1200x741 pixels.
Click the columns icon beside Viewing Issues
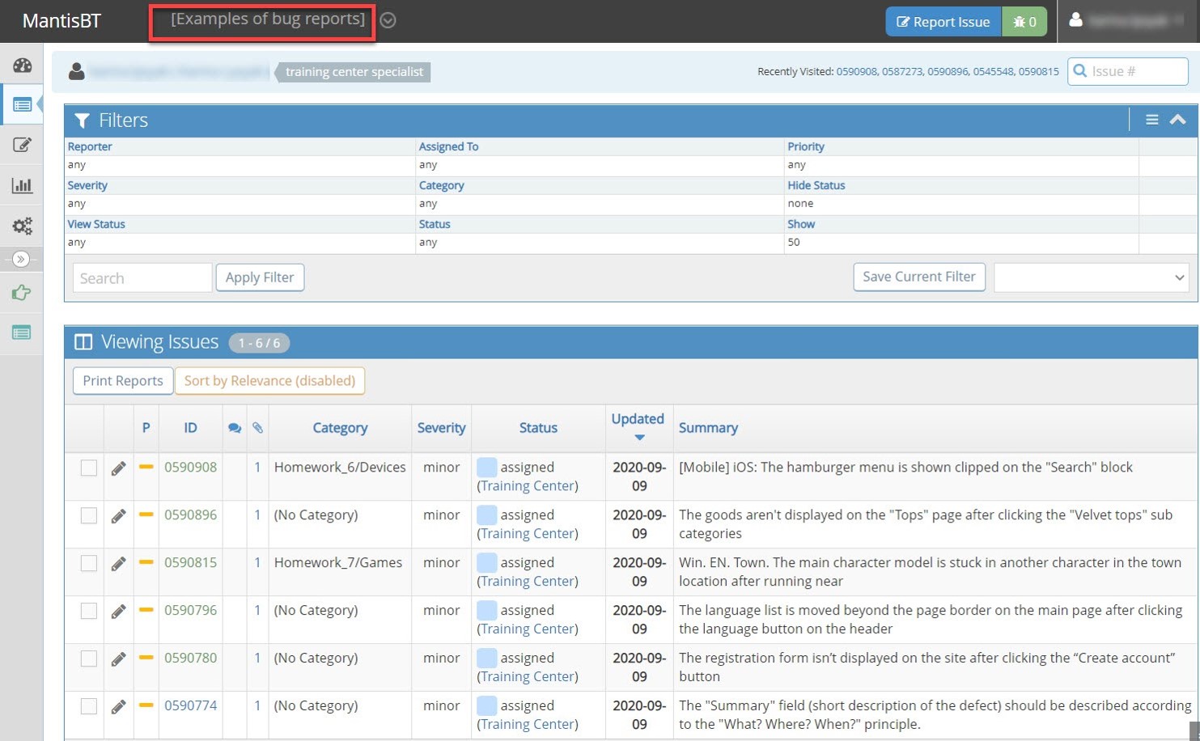[83, 342]
